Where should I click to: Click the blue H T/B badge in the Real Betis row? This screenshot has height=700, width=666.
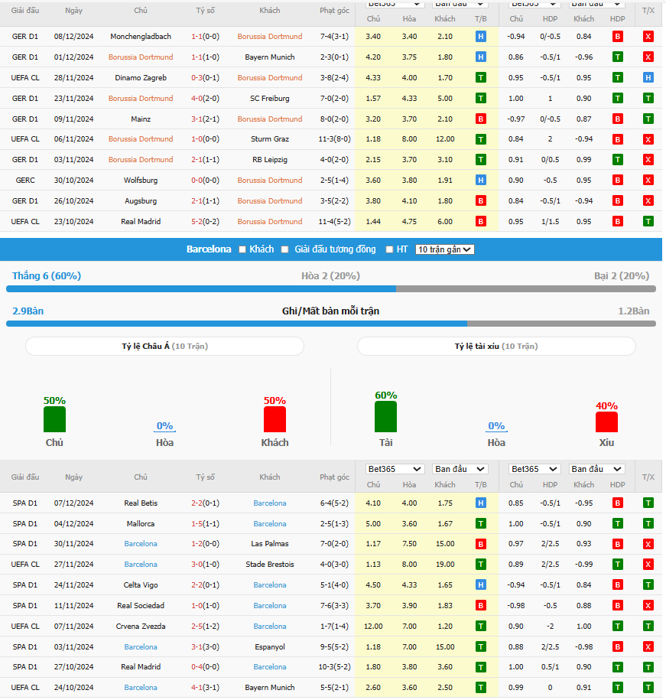click(480, 503)
